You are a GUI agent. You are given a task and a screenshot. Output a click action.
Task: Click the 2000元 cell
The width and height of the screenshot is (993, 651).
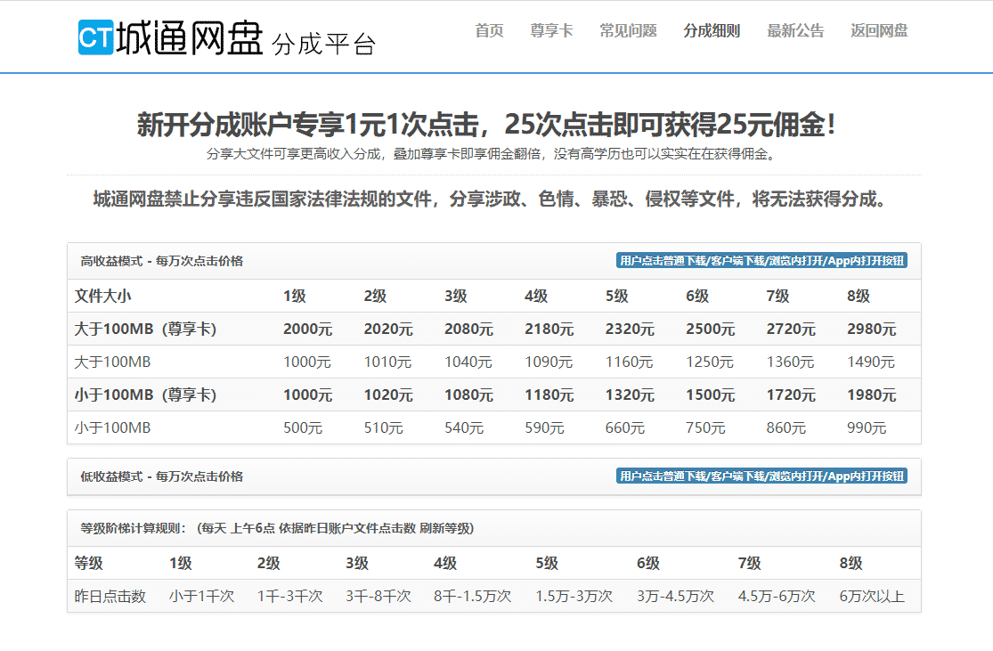tap(308, 329)
